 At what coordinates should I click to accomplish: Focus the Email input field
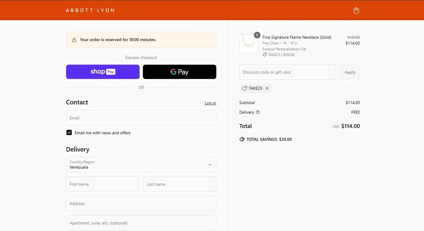141,118
